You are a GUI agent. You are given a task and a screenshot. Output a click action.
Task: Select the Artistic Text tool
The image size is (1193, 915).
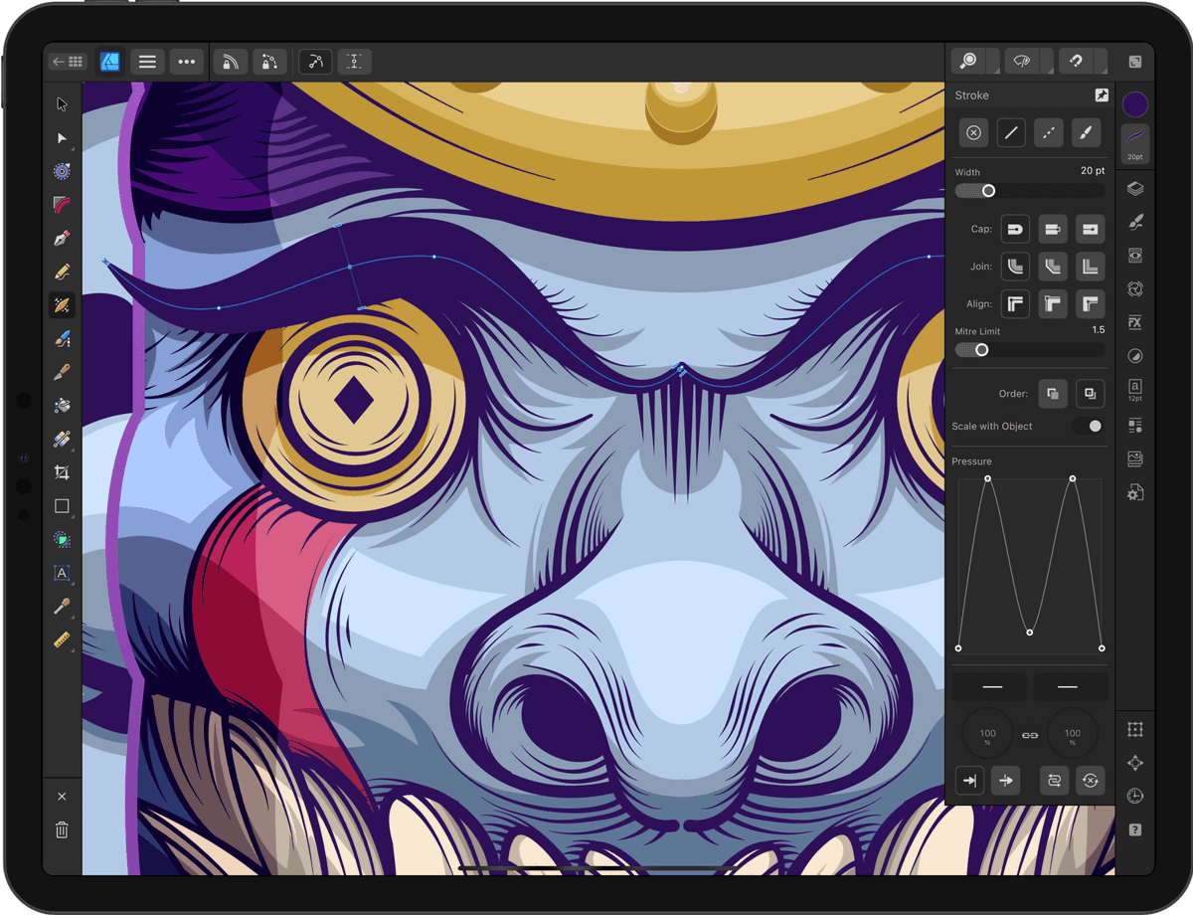(62, 573)
